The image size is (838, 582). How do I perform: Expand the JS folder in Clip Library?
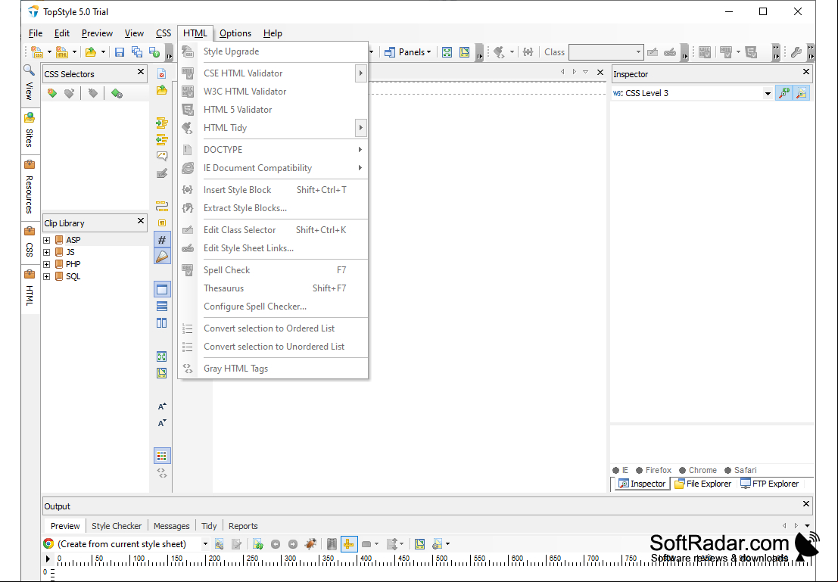pyautogui.click(x=47, y=252)
